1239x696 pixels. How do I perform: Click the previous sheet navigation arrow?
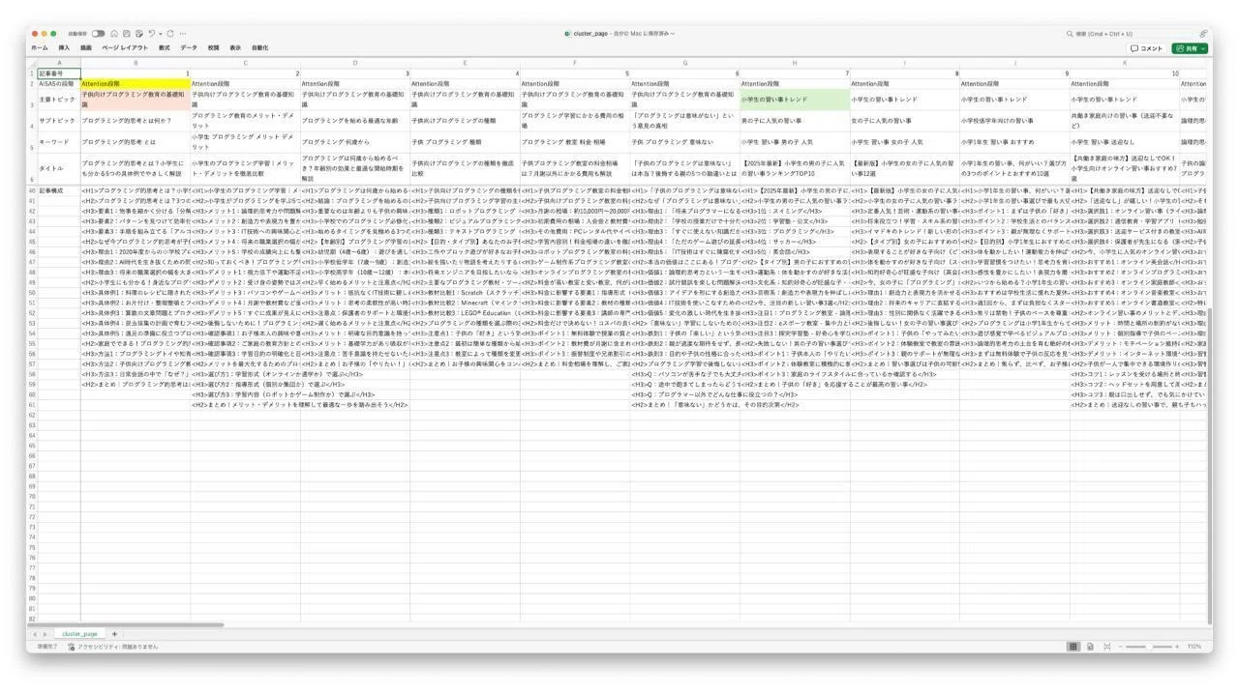coord(37,634)
